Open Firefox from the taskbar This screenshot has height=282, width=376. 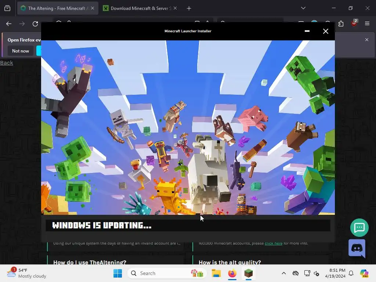coord(232,273)
